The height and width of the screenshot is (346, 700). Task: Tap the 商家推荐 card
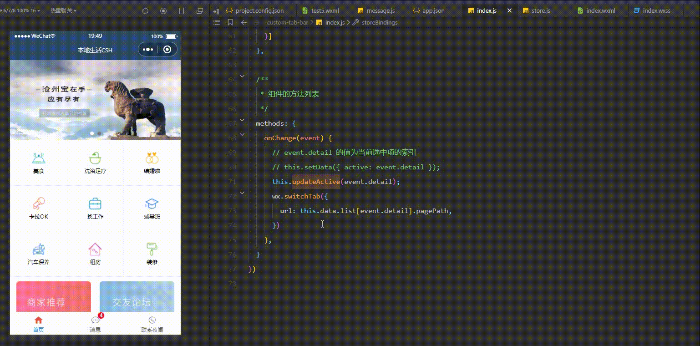point(54,297)
